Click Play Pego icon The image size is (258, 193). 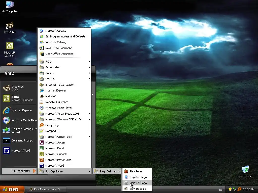tap(126, 171)
